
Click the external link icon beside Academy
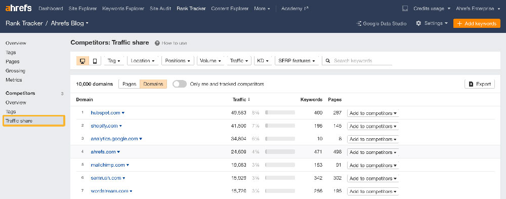click(306, 9)
